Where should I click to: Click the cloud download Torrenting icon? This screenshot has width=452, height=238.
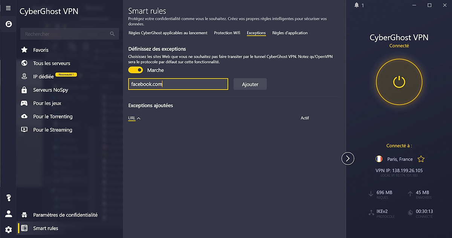click(24, 116)
